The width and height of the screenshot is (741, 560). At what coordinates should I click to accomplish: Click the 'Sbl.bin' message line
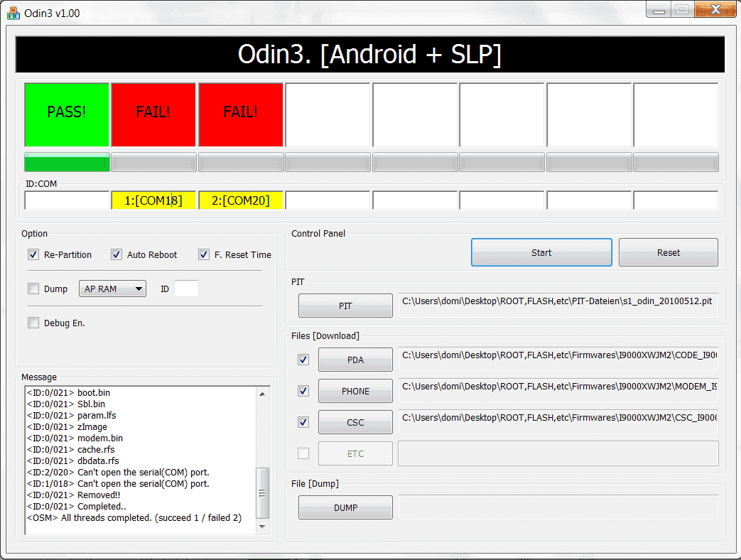66,404
